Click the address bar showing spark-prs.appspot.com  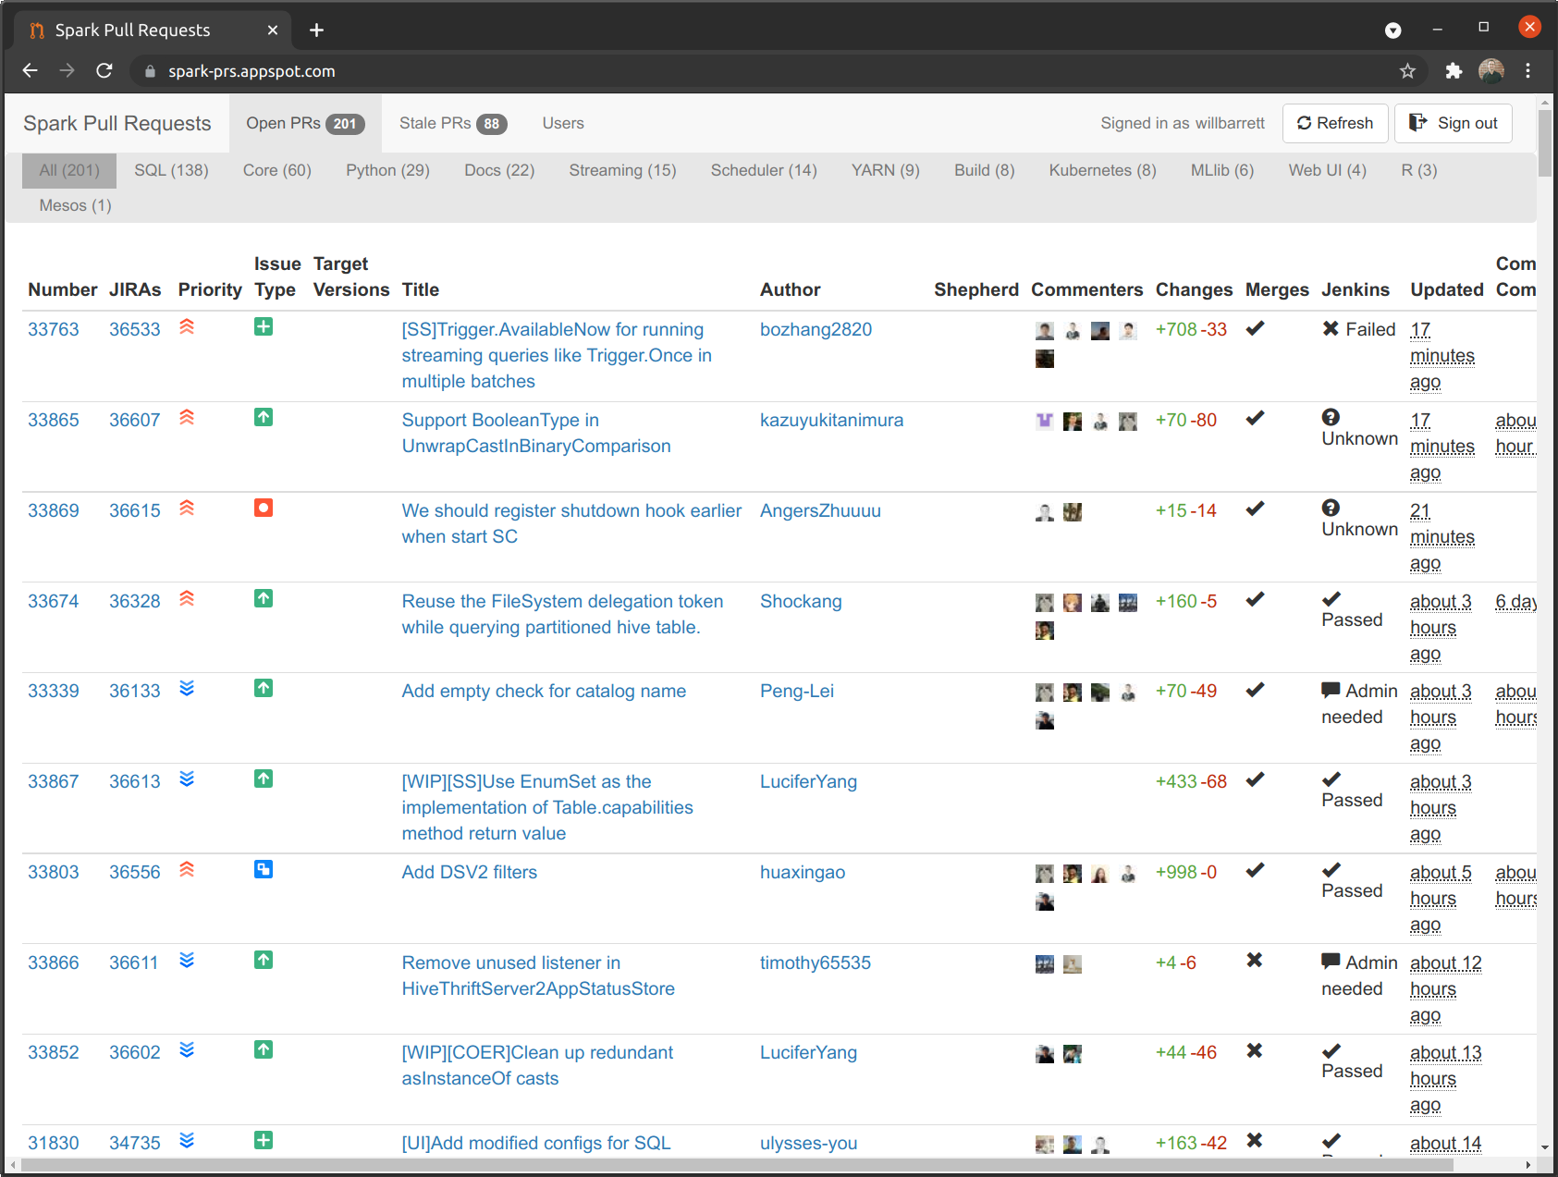251,71
